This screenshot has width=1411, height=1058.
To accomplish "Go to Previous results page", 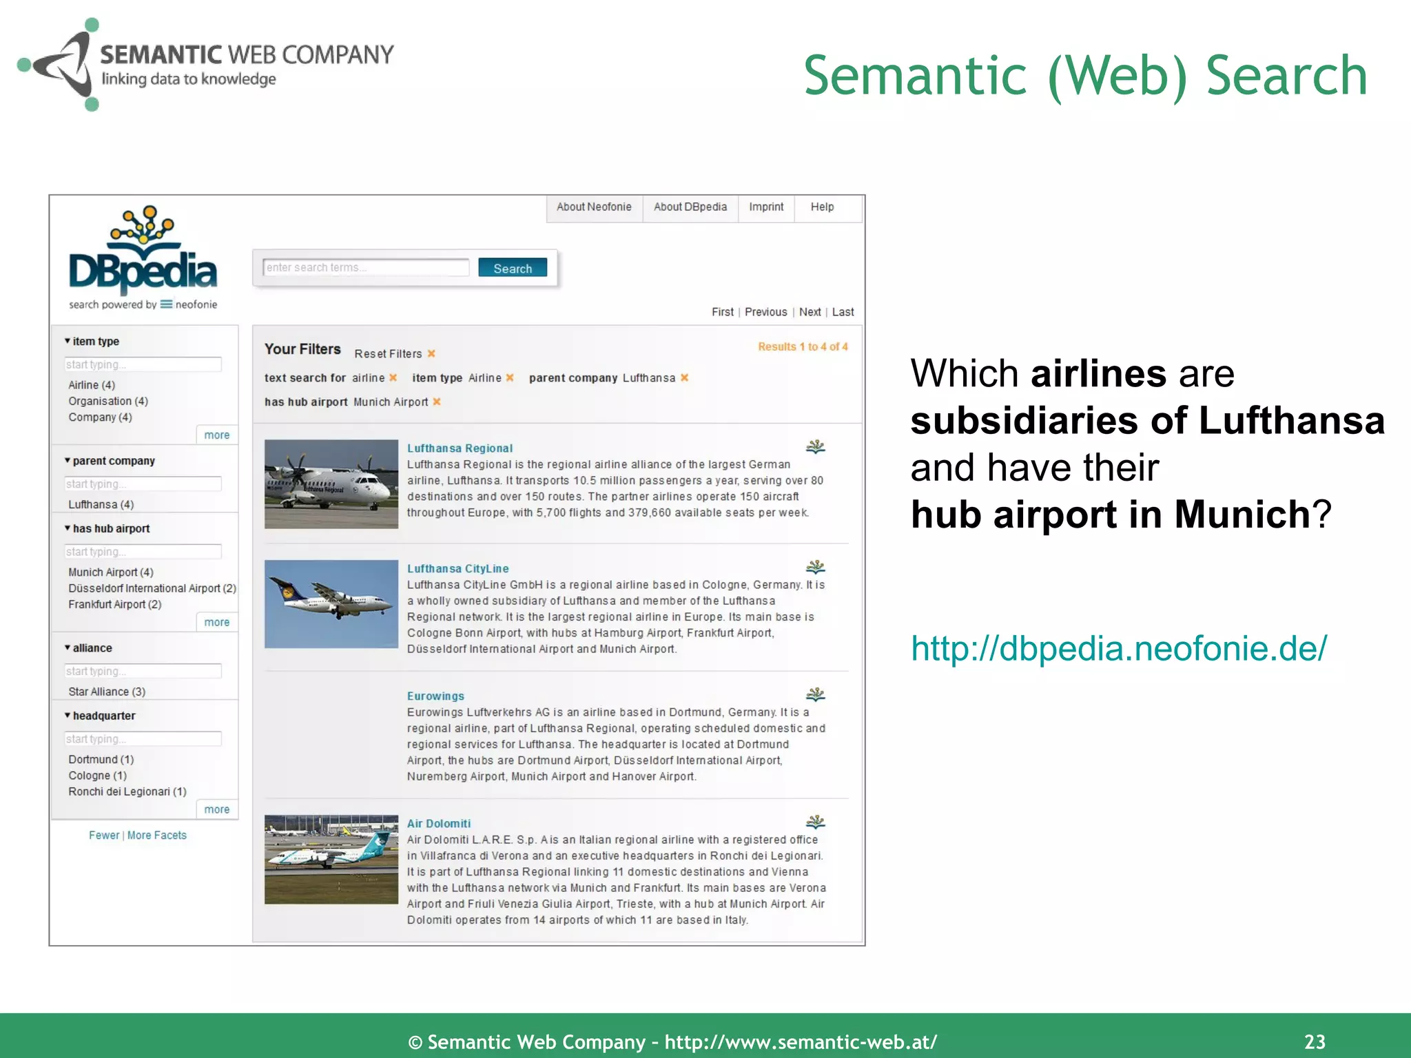I will coord(765,312).
